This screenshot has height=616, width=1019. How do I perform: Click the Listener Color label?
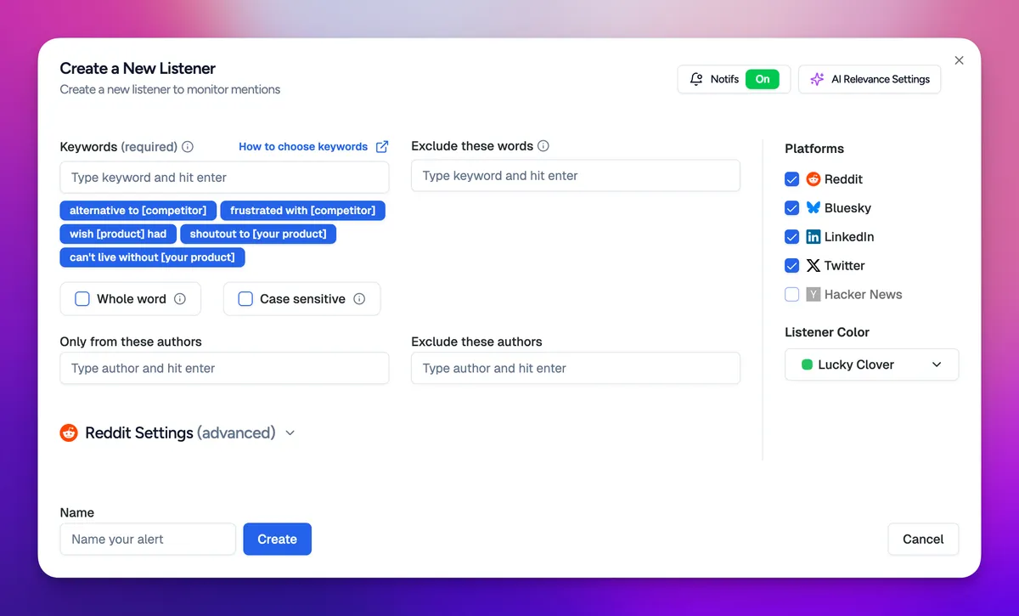[827, 332]
